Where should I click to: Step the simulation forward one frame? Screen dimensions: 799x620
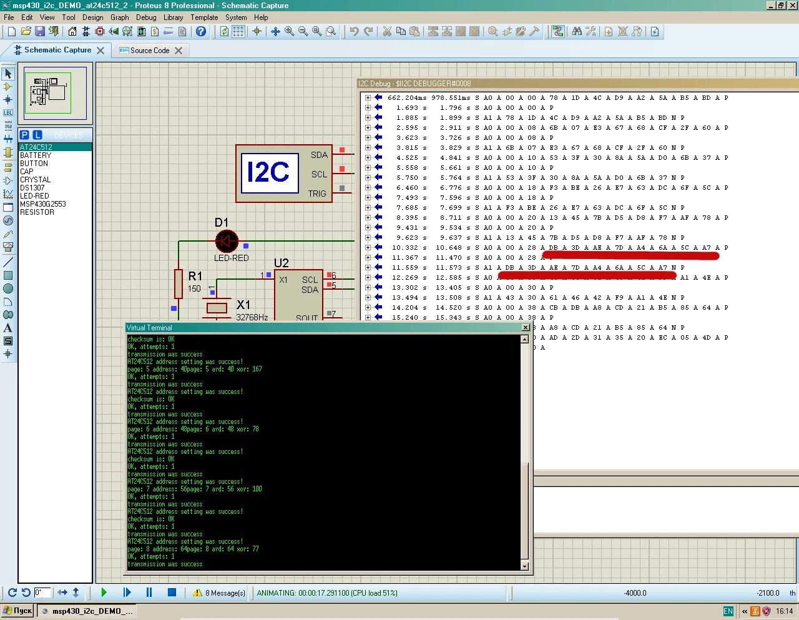click(127, 593)
